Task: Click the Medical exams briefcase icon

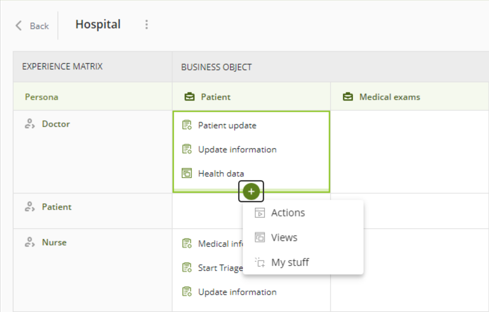Action: tap(348, 97)
